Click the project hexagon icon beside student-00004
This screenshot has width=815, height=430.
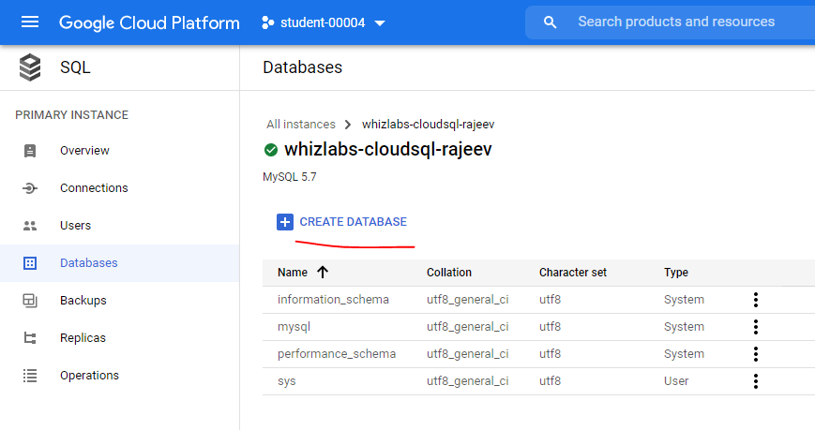pos(267,22)
